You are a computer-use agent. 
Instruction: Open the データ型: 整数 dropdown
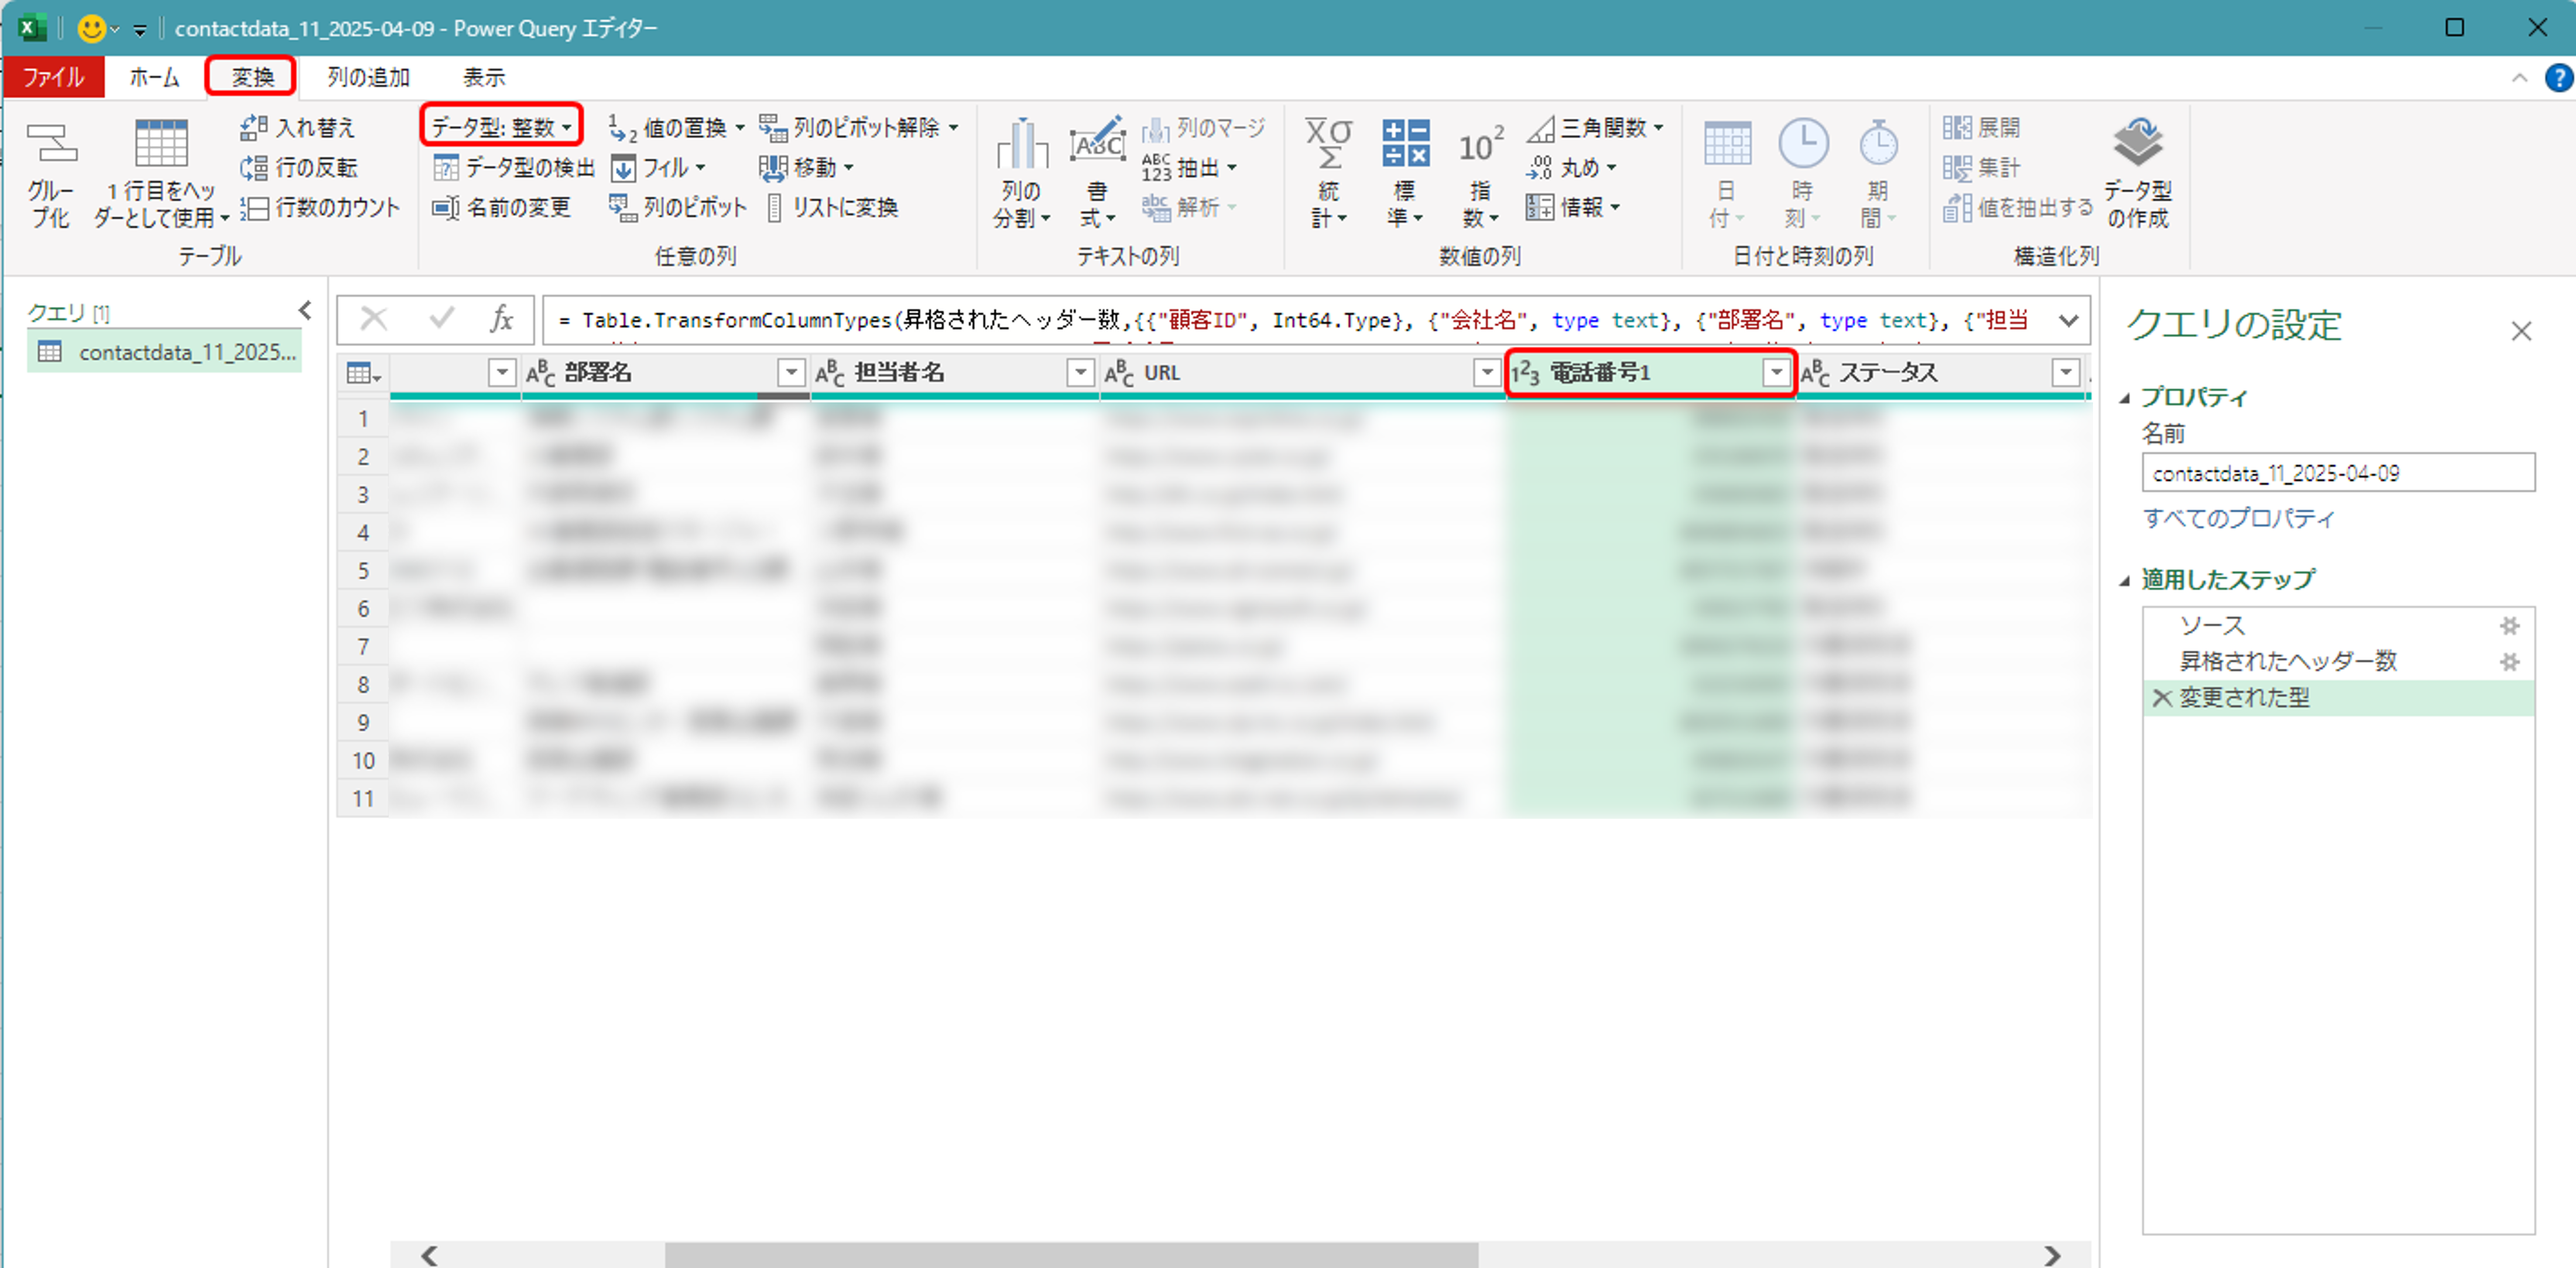coord(501,127)
